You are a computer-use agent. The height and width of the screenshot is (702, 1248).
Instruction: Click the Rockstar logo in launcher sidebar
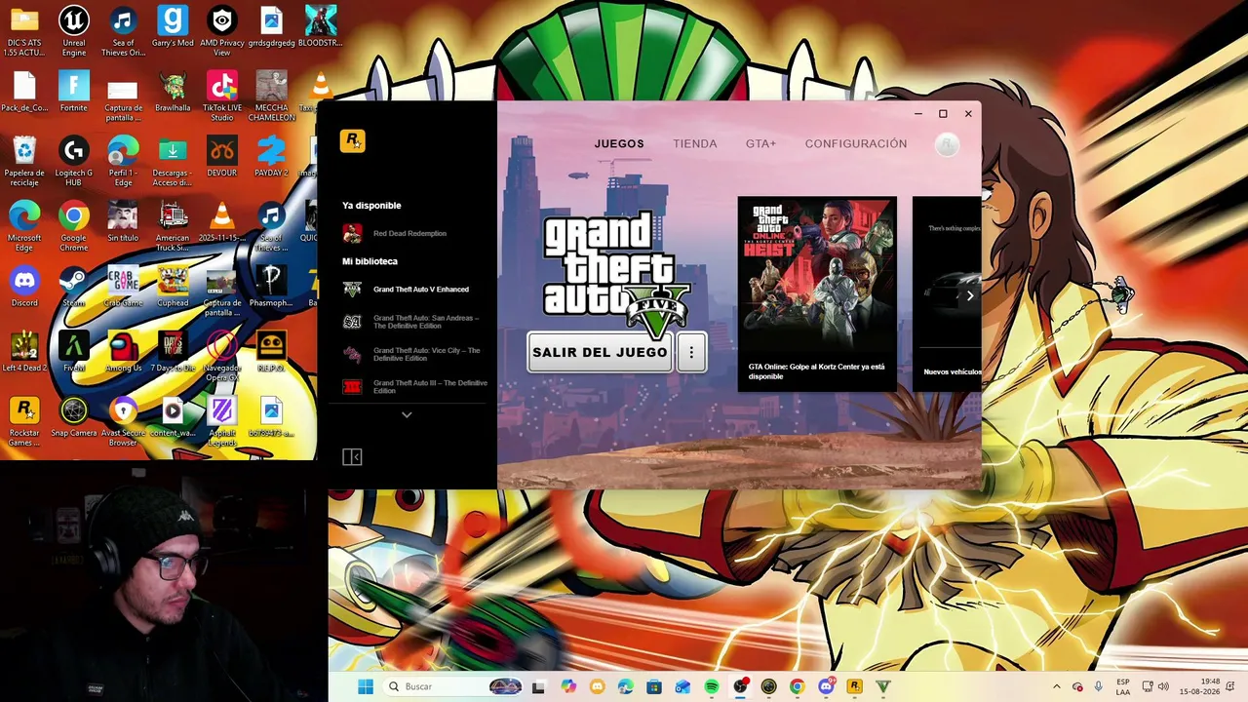click(352, 141)
